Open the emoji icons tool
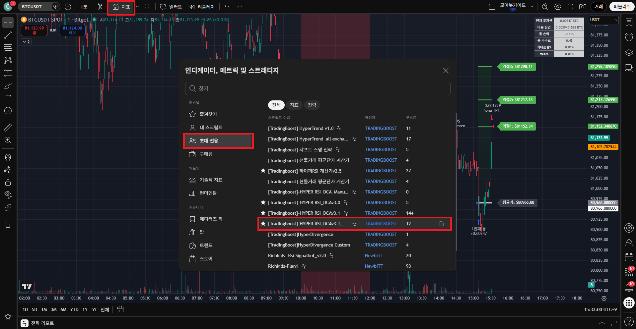 click(x=8, y=111)
